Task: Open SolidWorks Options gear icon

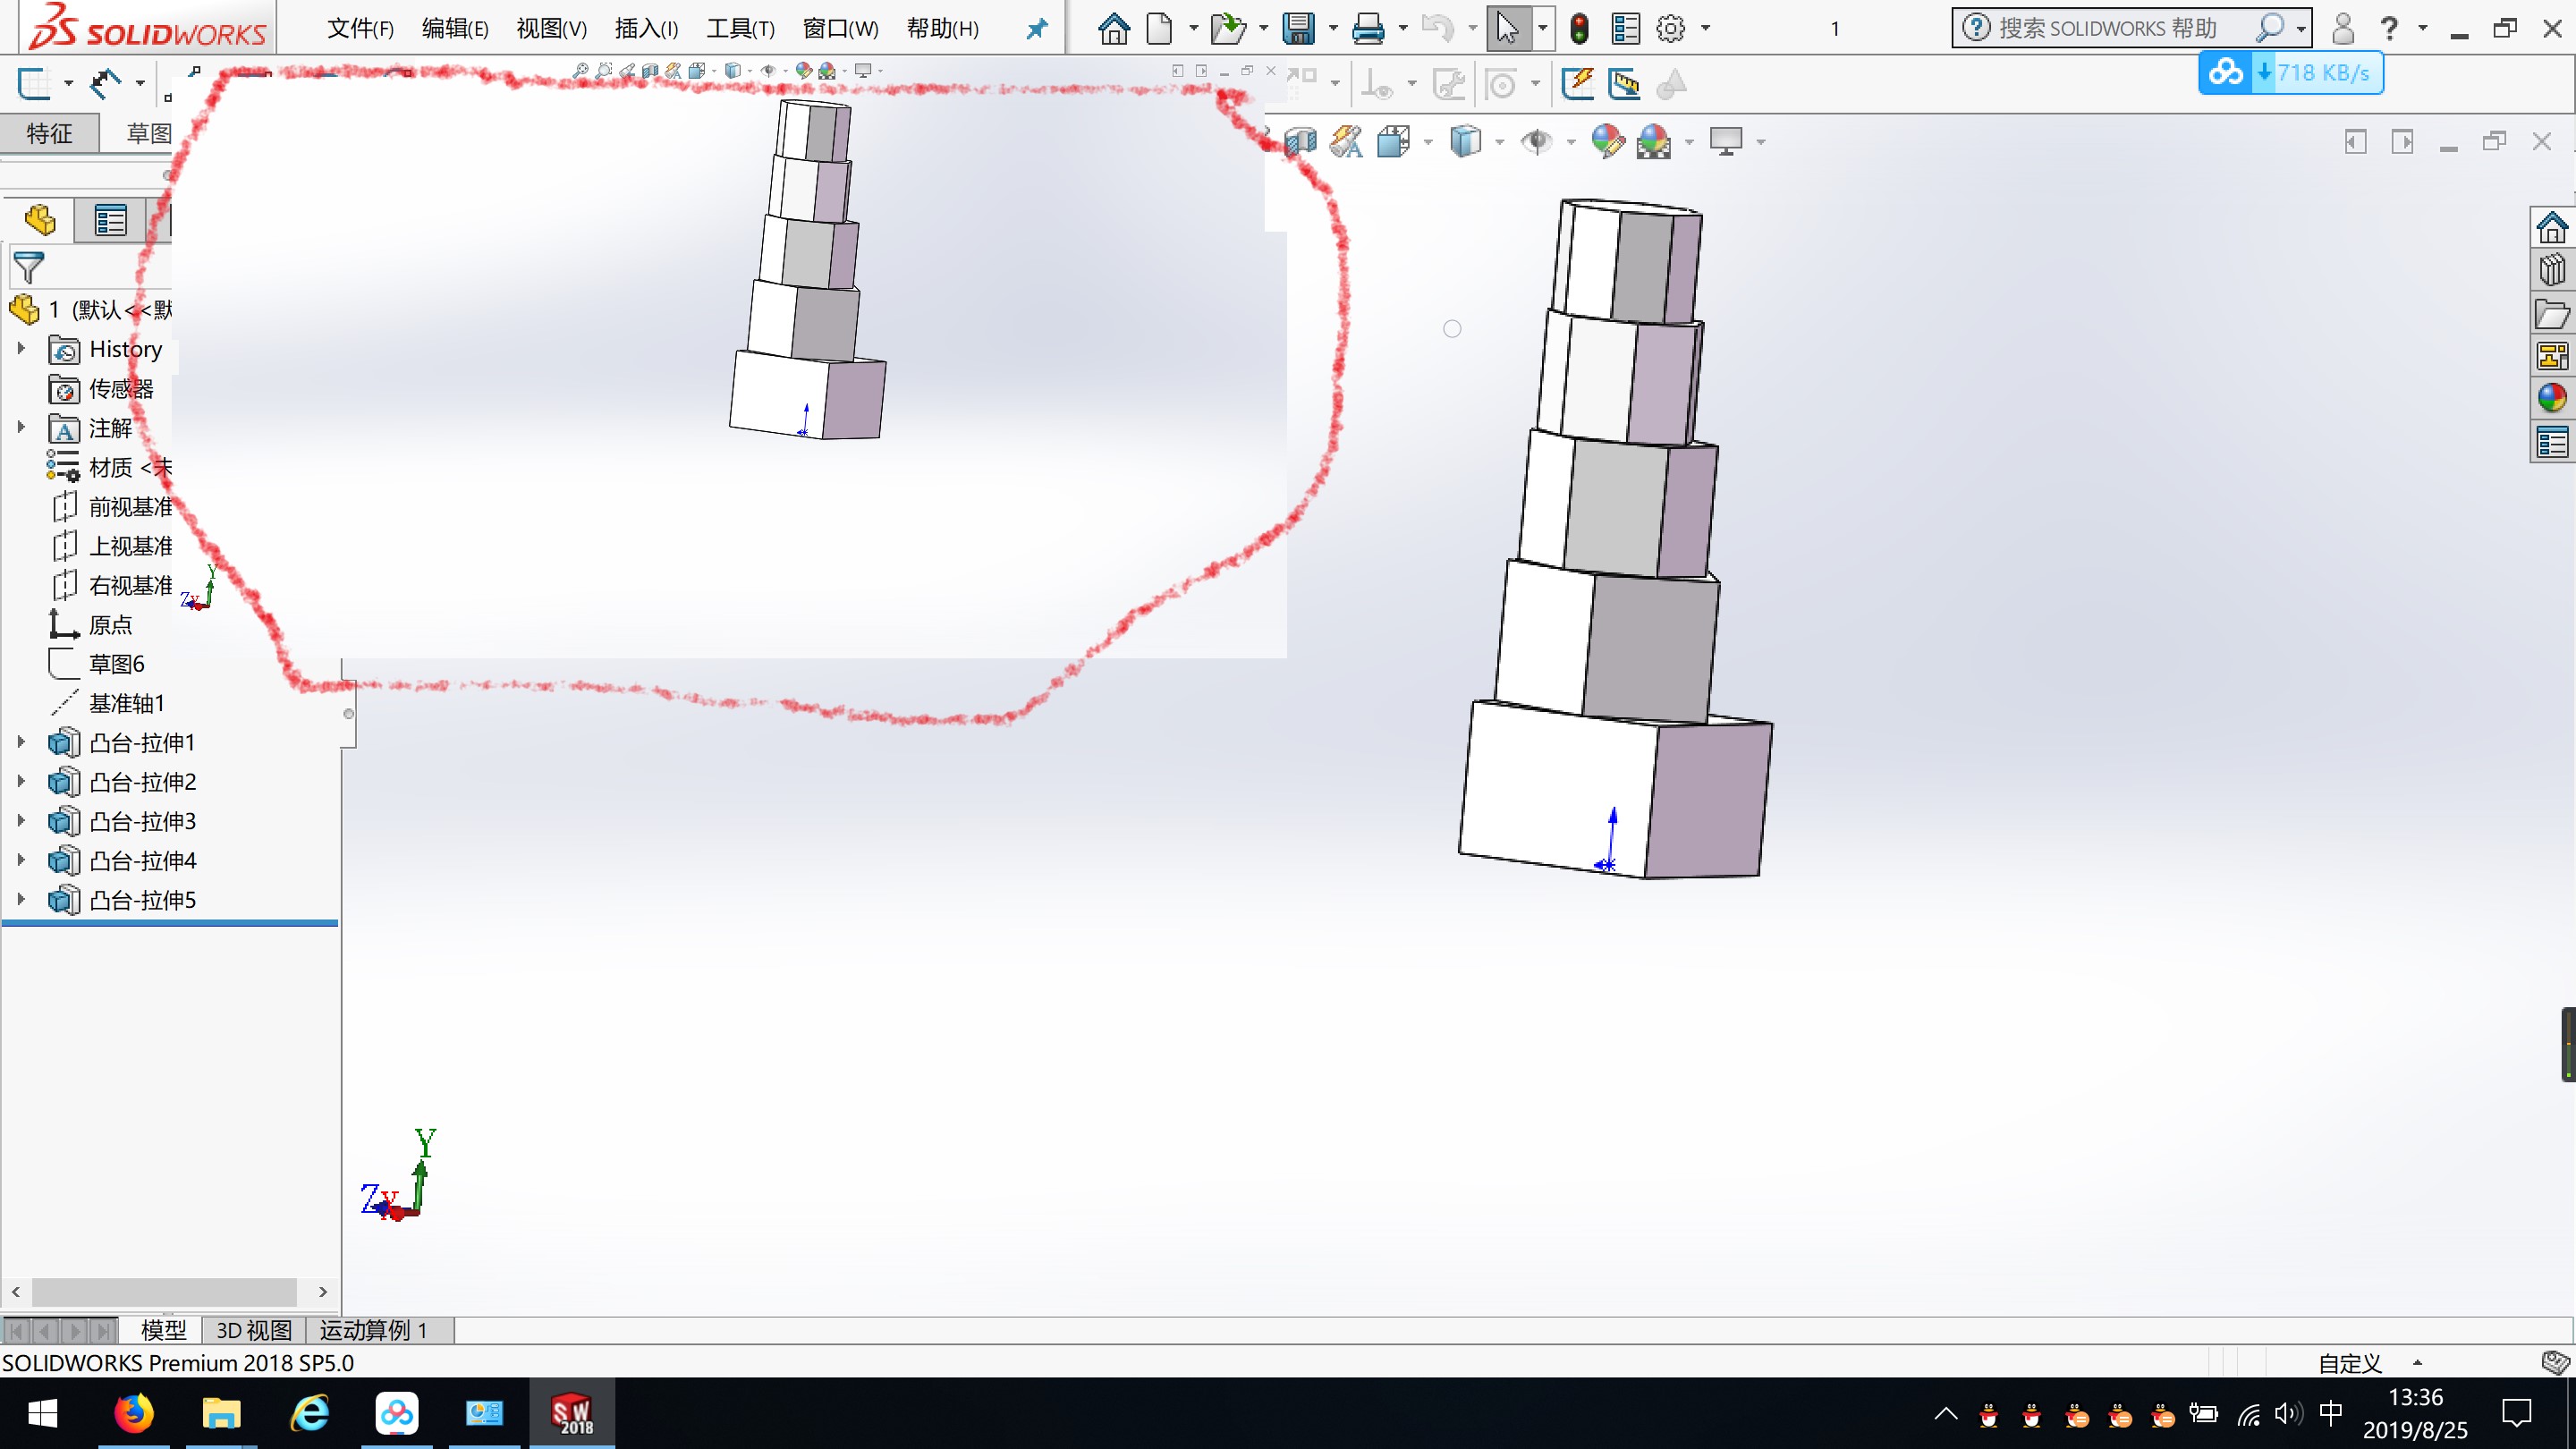Action: (x=1670, y=29)
